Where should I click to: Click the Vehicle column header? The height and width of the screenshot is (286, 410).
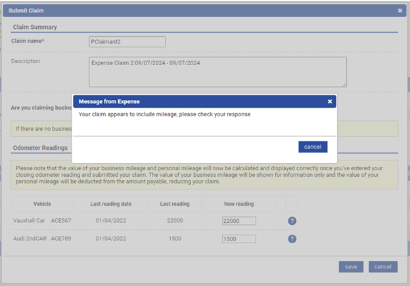42,204
